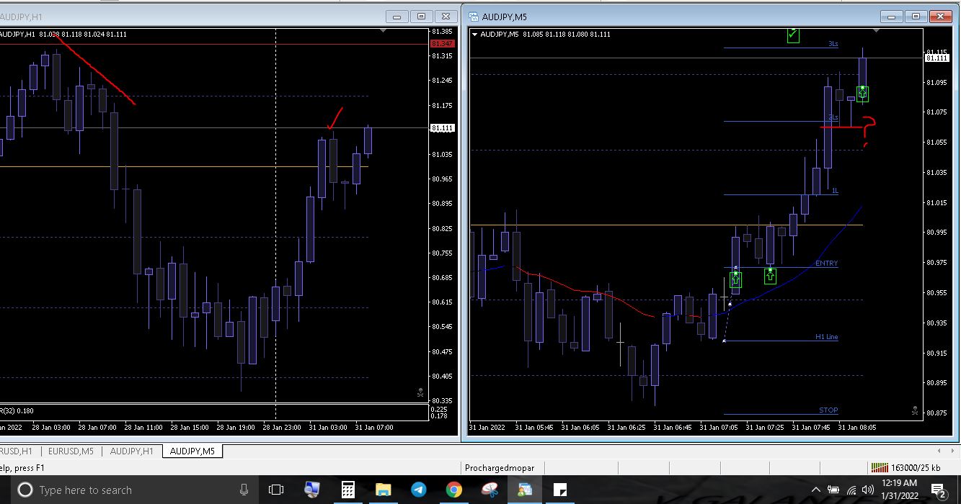Click the chart shift triangle on the M5 chart

876,31
